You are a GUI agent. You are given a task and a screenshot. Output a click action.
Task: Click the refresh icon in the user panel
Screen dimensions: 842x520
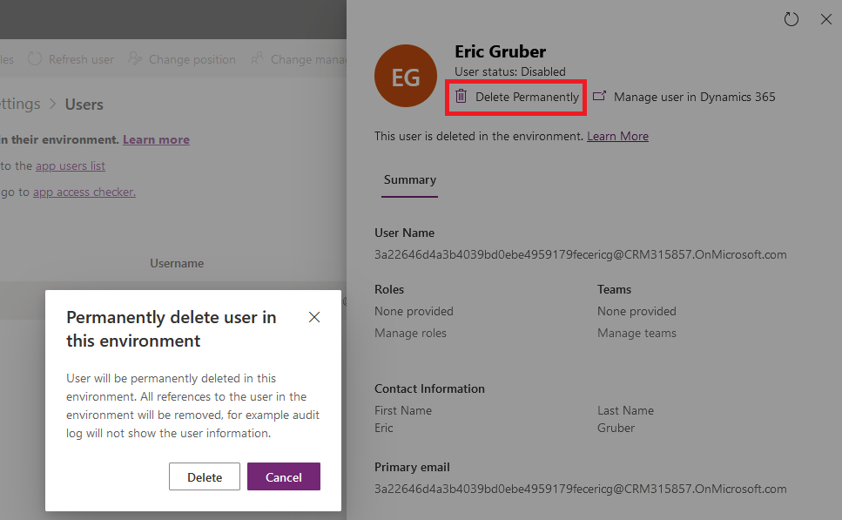coord(791,19)
